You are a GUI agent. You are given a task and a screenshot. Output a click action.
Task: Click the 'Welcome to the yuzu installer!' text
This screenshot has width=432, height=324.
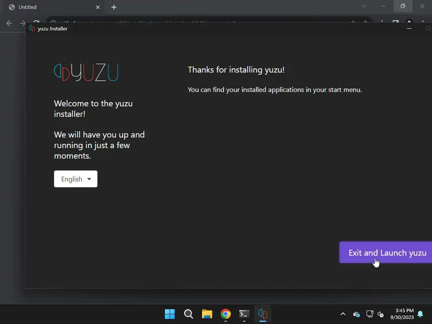point(93,108)
